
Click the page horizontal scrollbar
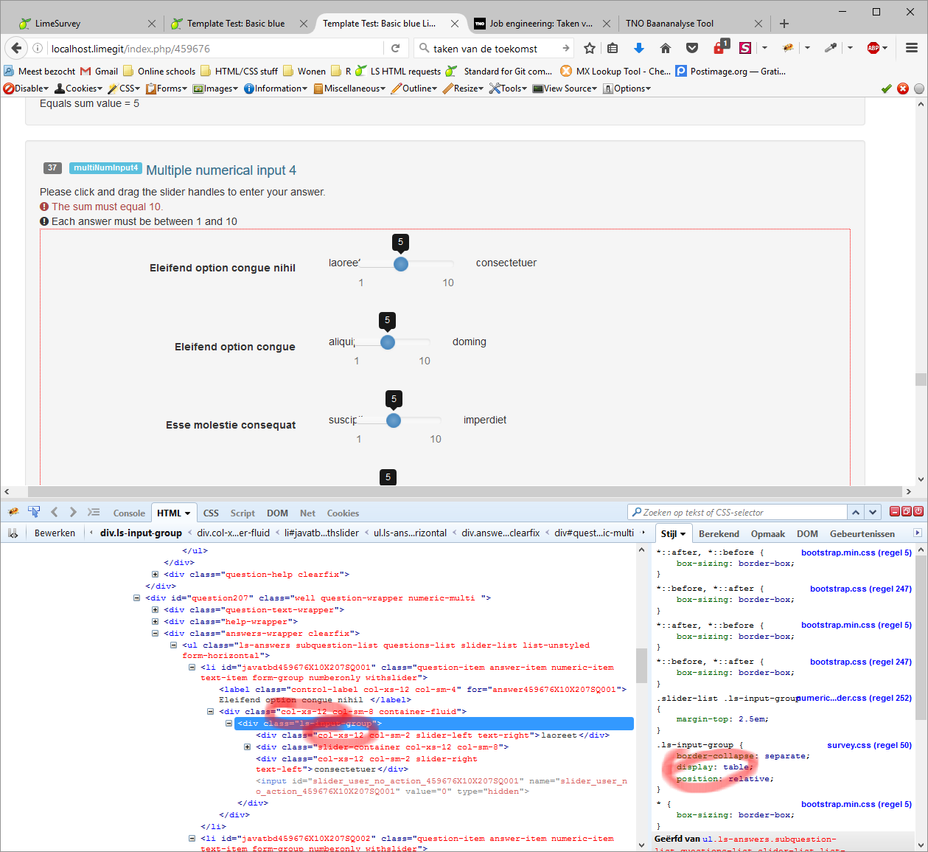(x=464, y=491)
